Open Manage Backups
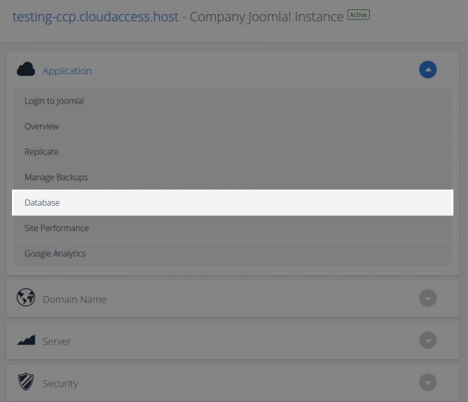The width and height of the screenshot is (468, 402). [x=56, y=177]
